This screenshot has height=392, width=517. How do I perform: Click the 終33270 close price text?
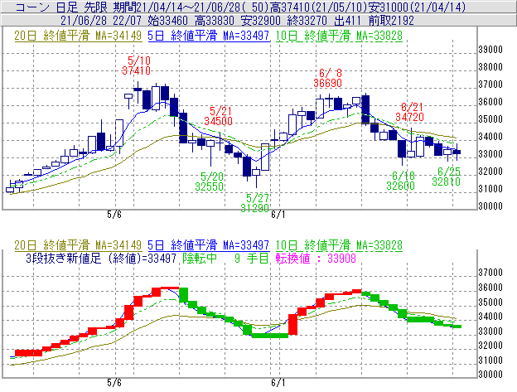click(307, 21)
